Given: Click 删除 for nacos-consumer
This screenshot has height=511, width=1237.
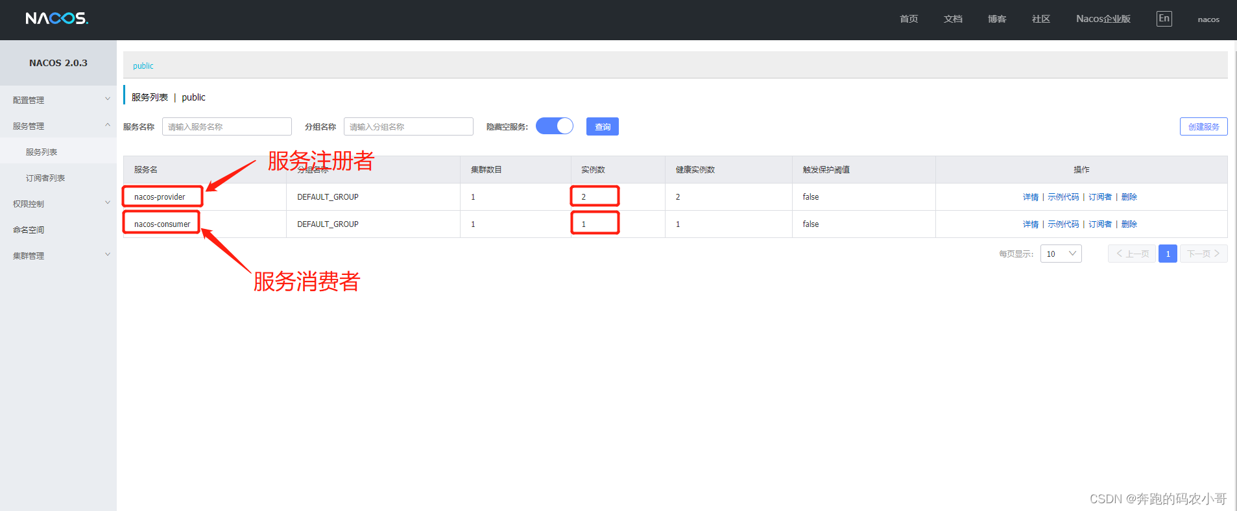Looking at the screenshot, I should (1129, 224).
